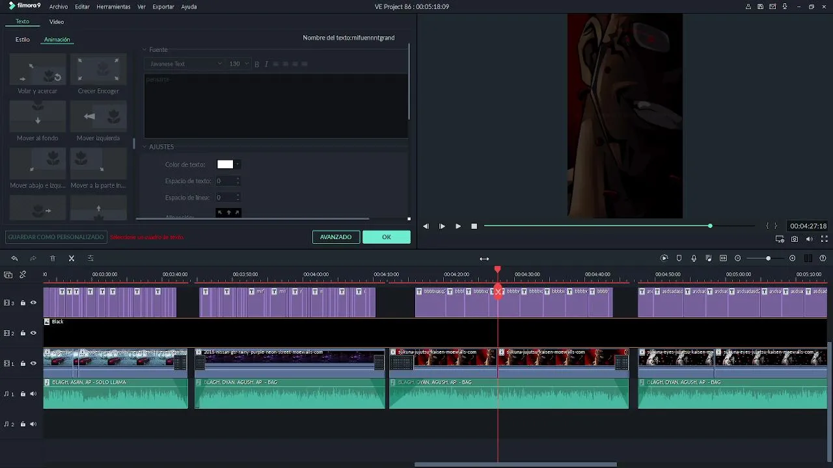Zoom timeline to fit icon
Screen dimensions: 833x468
click(x=723, y=258)
